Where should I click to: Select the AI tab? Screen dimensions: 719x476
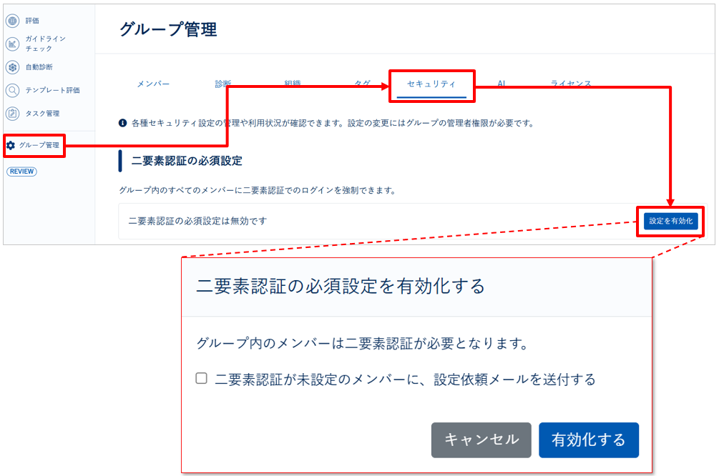pos(502,84)
